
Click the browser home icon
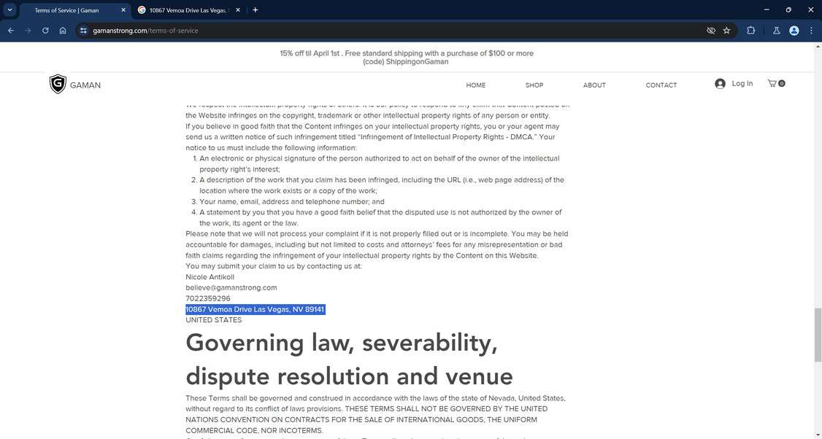coord(63,31)
